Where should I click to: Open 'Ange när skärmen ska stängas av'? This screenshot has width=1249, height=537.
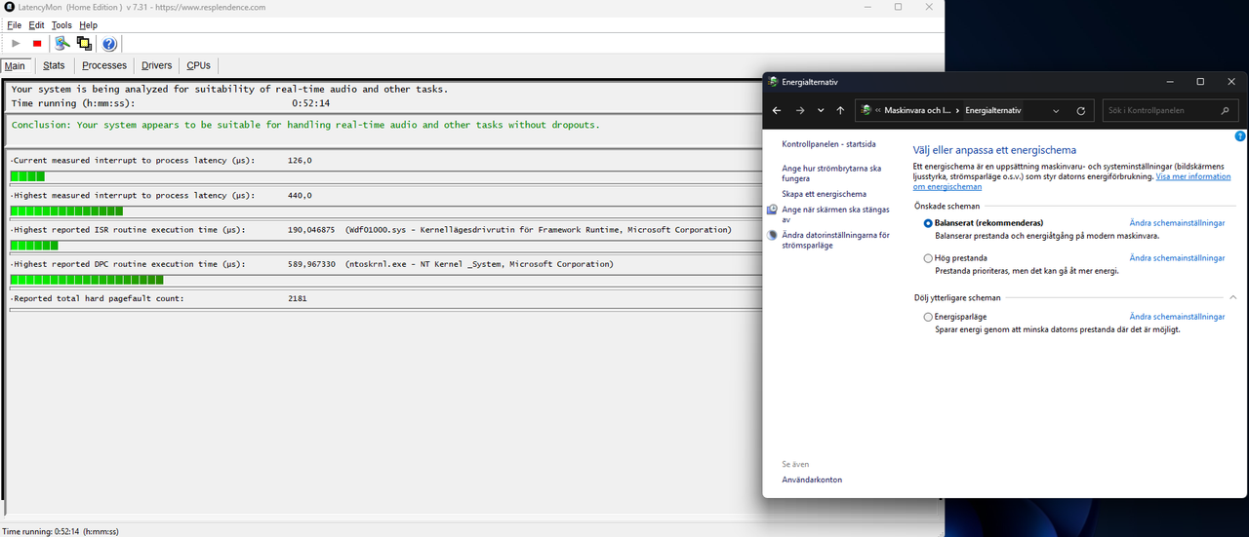(x=835, y=214)
